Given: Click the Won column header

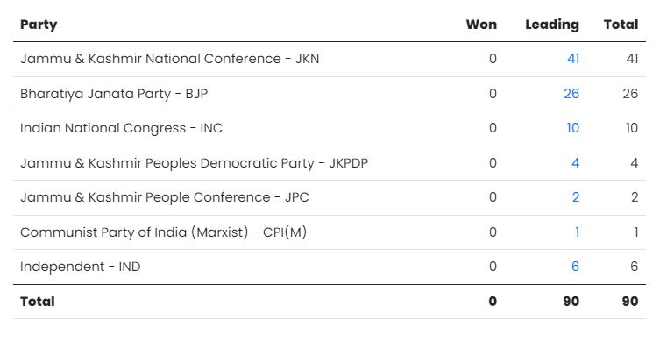Looking at the screenshot, I should pos(481,25).
